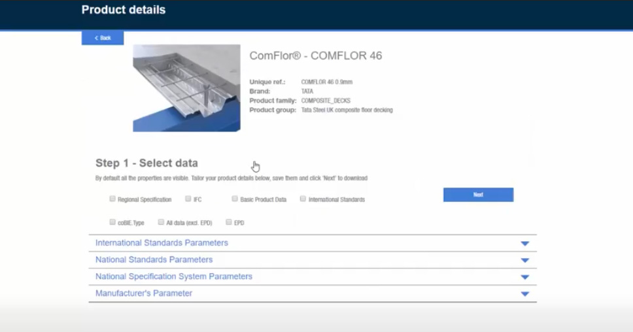Viewport: 633px width, 332px height.
Task: Tick the IFC checkbox
Action: coord(188,199)
